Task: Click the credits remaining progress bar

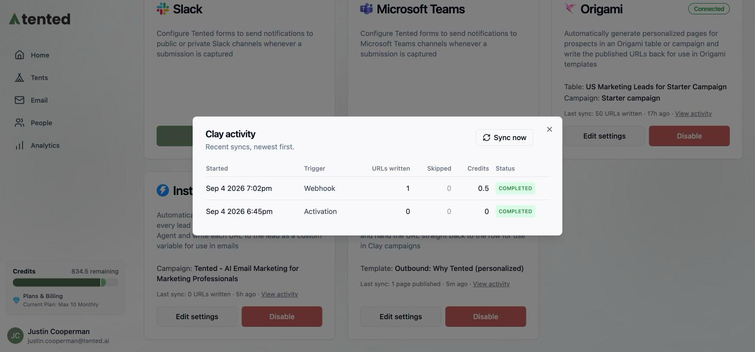Action: click(66, 282)
